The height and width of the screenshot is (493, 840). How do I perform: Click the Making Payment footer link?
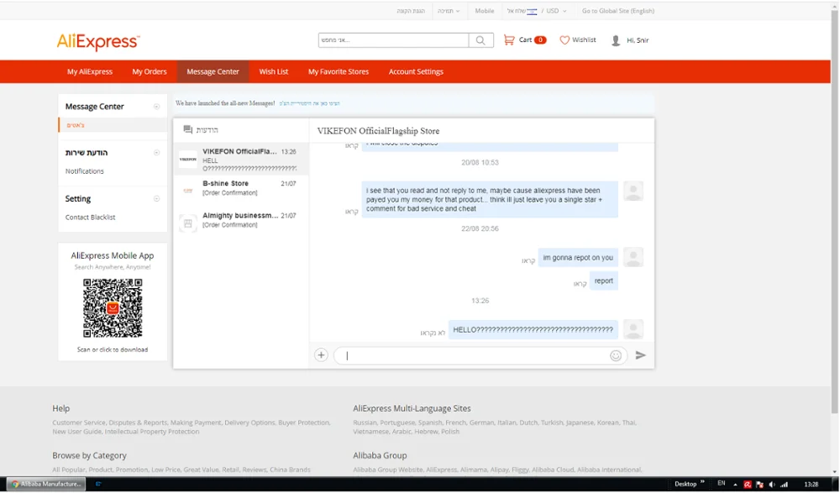[x=196, y=422]
